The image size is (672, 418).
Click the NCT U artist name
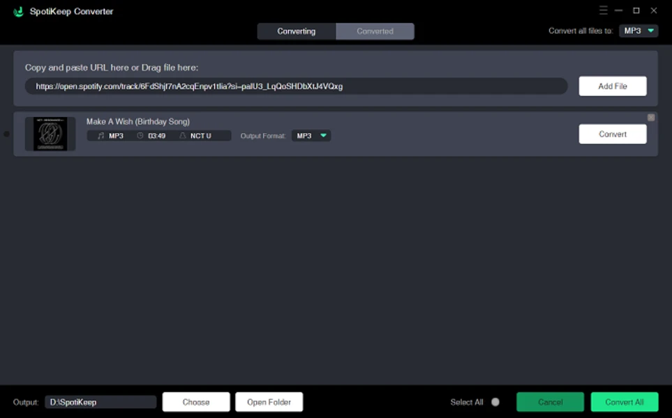coord(200,136)
